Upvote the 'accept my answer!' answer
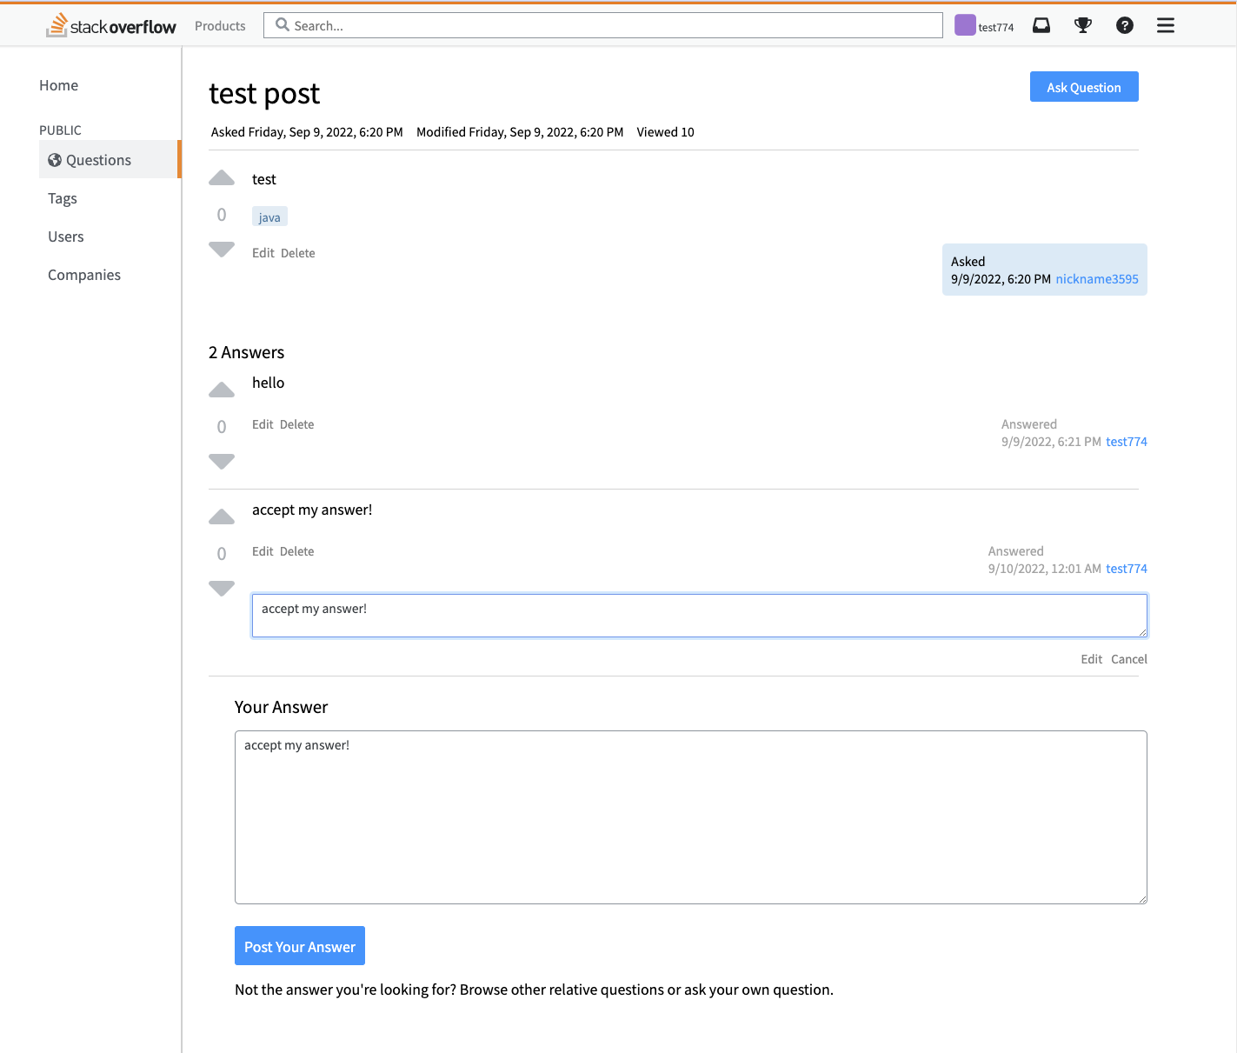The image size is (1237, 1053). (222, 517)
